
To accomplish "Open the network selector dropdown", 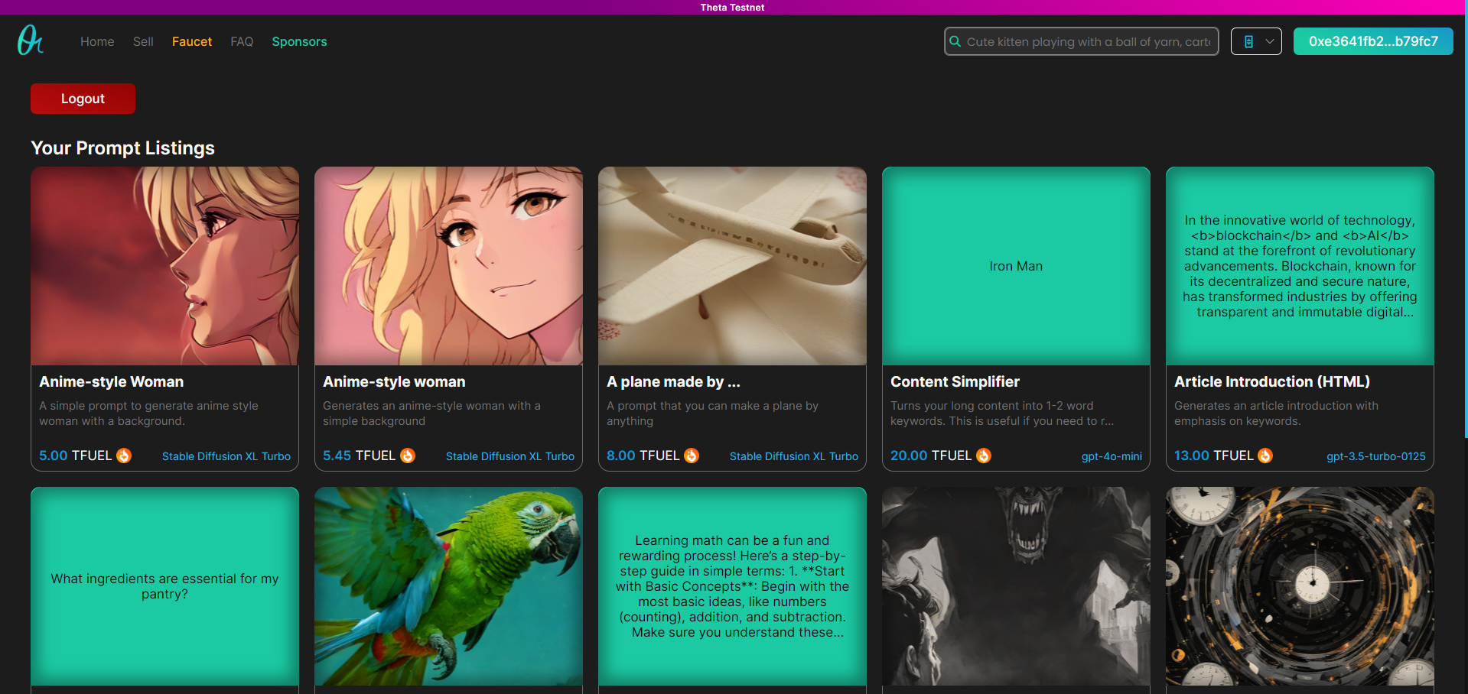I will pyautogui.click(x=1256, y=41).
